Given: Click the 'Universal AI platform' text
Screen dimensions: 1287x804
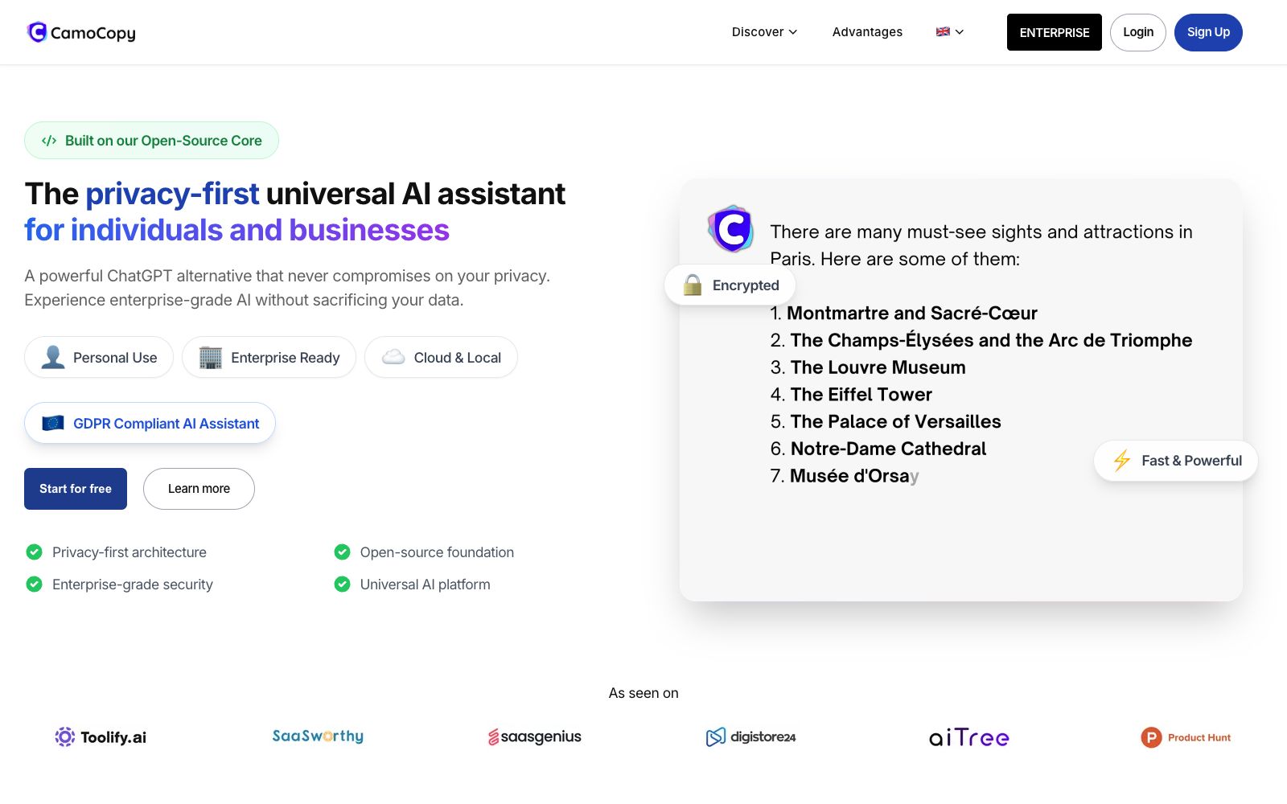Looking at the screenshot, I should [x=426, y=585].
